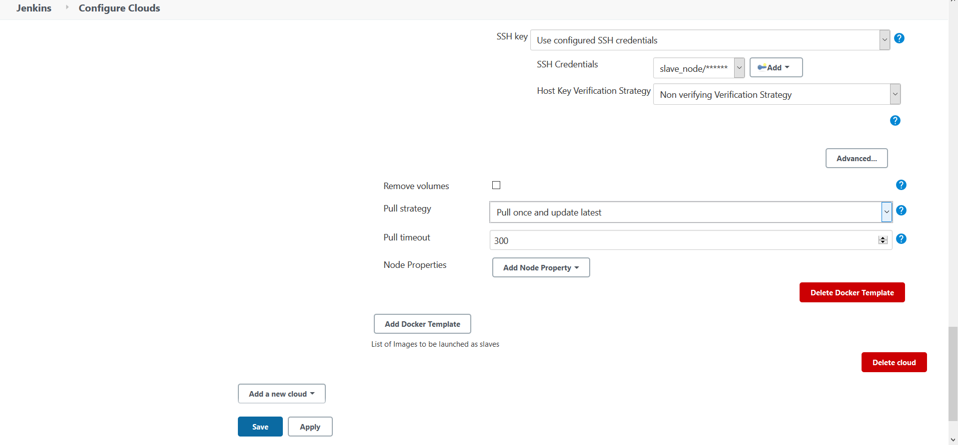The height and width of the screenshot is (445, 958).
Task: Open help for Pull timeout
Action: [x=901, y=239]
